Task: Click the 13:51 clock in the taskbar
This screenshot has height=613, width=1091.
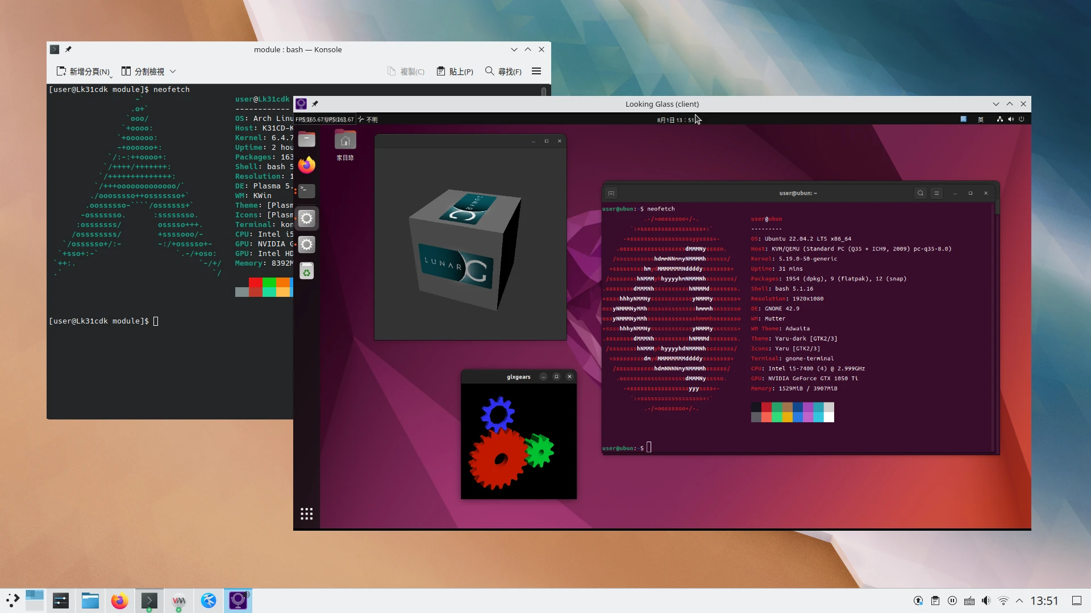Action: click(x=1046, y=601)
